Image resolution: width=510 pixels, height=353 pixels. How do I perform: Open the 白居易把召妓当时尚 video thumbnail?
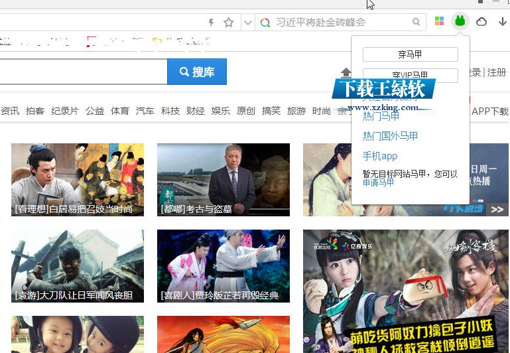(x=78, y=180)
